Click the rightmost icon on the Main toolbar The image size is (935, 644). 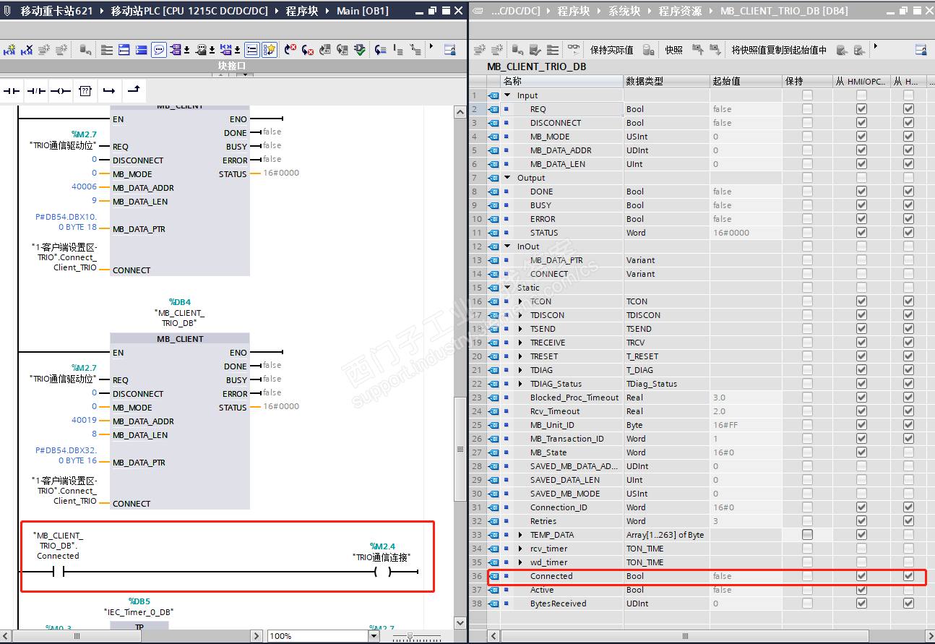[x=450, y=50]
